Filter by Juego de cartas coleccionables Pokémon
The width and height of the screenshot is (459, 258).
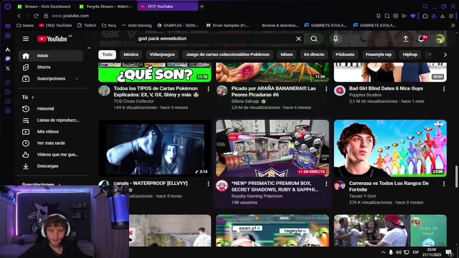coord(228,54)
